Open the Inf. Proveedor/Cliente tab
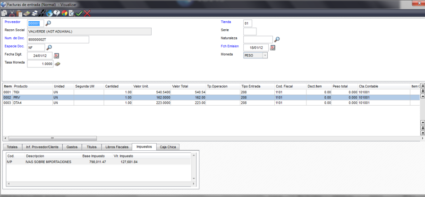Image resolution: width=425 pixels, height=197 pixels. point(42,147)
